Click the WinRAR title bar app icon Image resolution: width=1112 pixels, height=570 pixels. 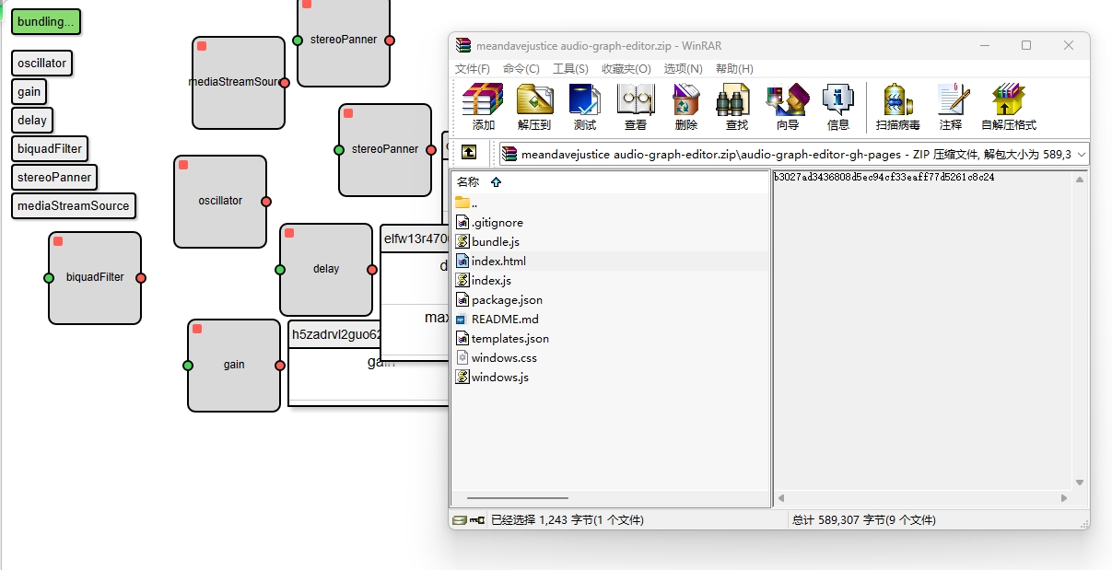click(x=463, y=45)
